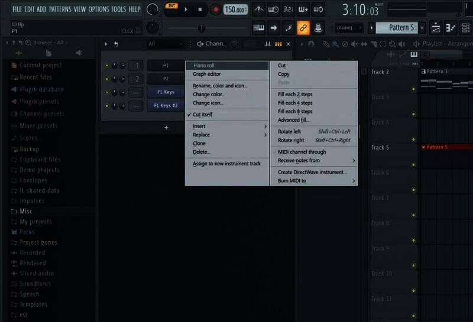Toggle the channel rack step/piano roll view icon
The height and width of the screenshot is (322, 473).
(x=278, y=44)
